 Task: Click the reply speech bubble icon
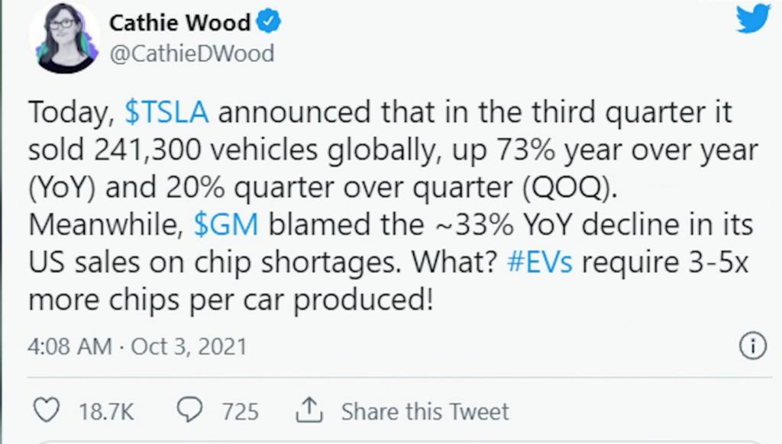coord(189,410)
